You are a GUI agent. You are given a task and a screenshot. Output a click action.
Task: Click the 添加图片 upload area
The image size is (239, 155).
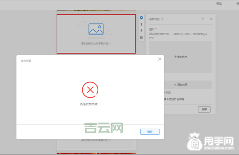(181, 57)
